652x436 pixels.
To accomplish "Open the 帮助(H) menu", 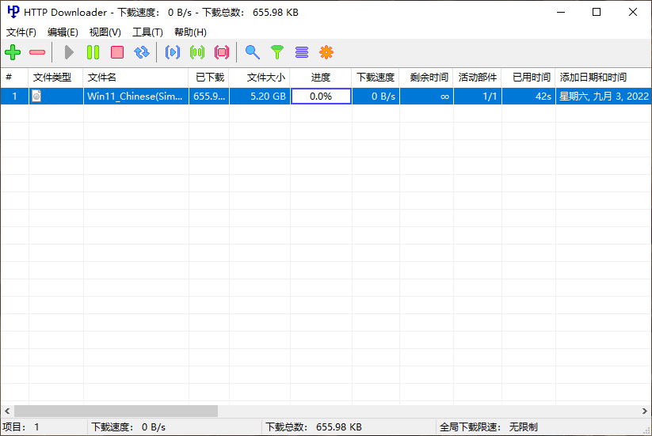I will [x=190, y=32].
